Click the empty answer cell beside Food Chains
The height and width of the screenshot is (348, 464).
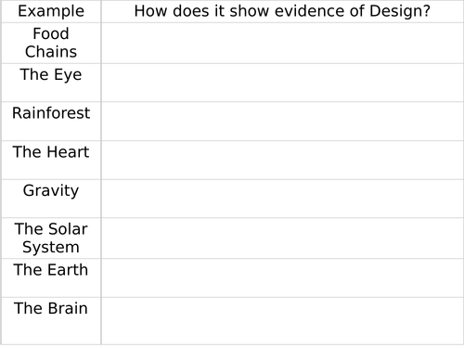(282, 43)
